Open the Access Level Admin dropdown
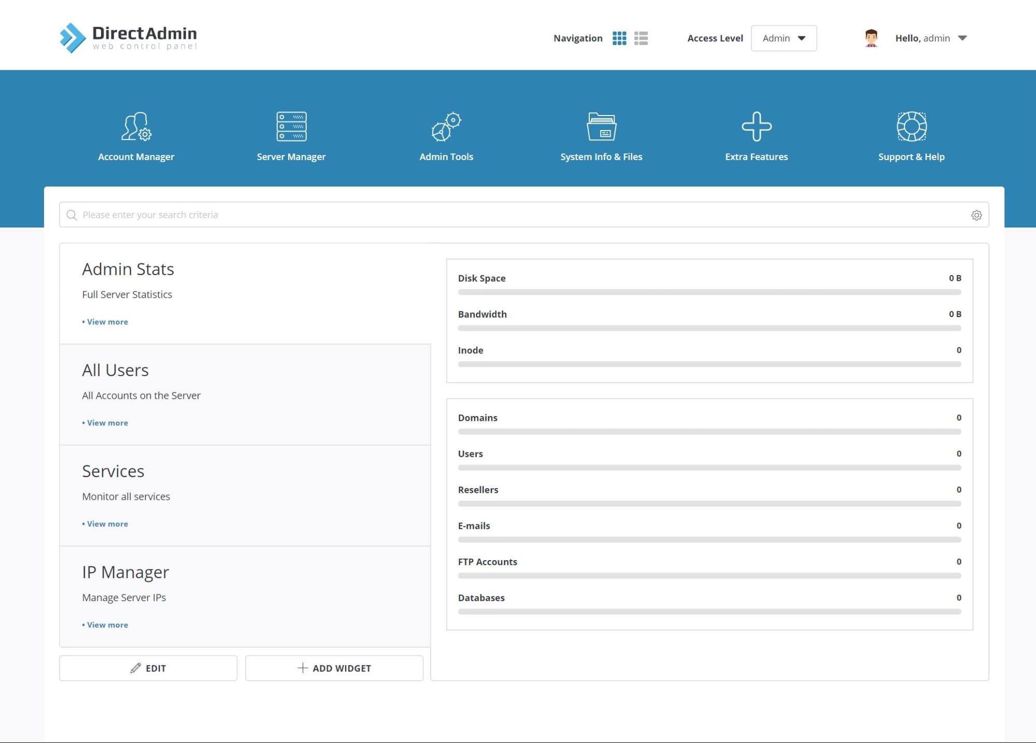Screen dimensions: 1036x743 (784, 38)
